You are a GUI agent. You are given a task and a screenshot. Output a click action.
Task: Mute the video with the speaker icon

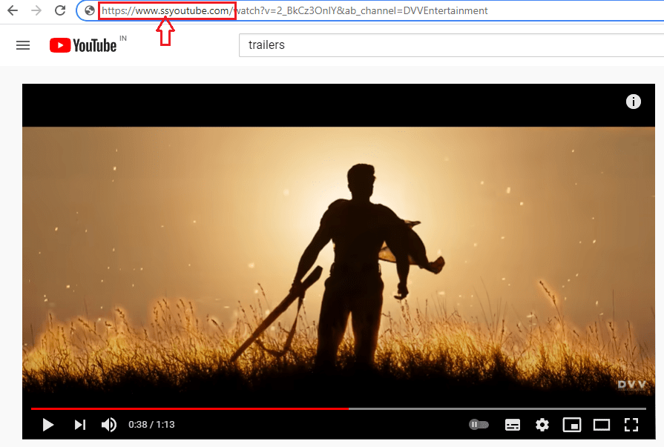click(109, 425)
